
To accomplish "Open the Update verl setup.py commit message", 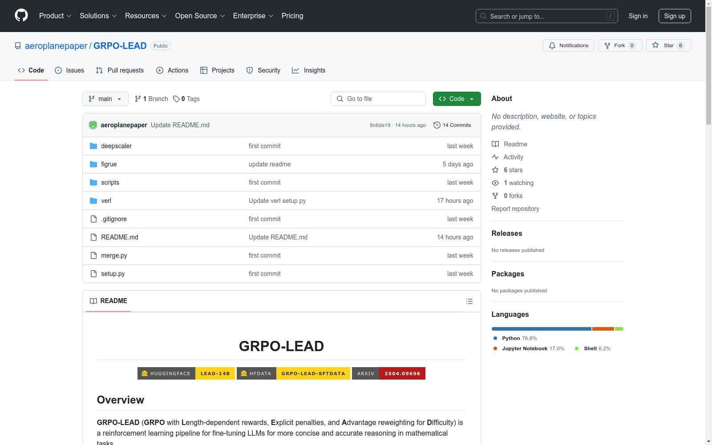I will tap(277, 201).
